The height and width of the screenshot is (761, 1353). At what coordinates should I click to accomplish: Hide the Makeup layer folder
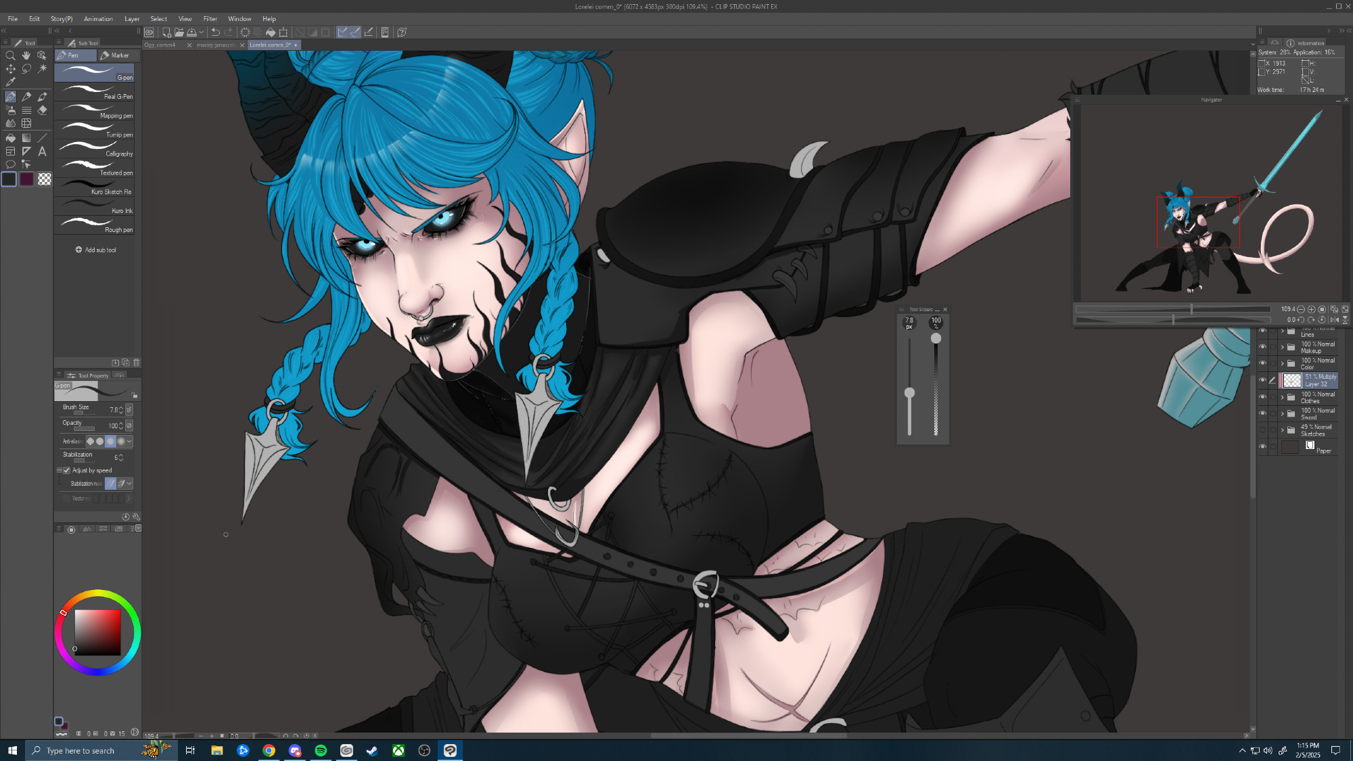pos(1262,347)
